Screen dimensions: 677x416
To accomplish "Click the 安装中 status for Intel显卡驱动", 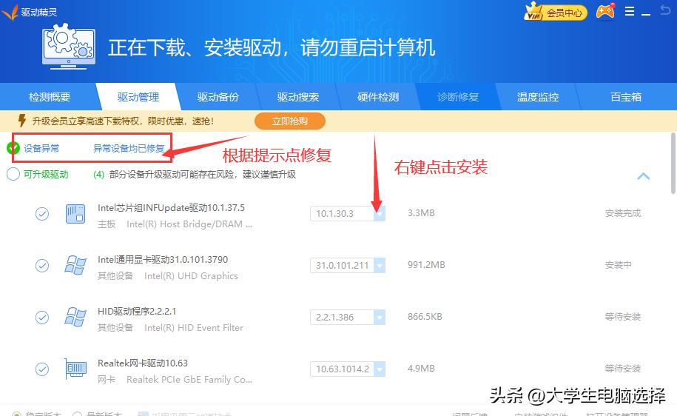I will (619, 265).
